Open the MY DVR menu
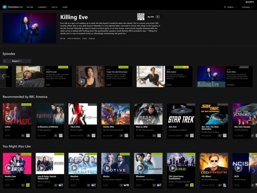Screen dimensions: 257x193 (x=30, y=7)
